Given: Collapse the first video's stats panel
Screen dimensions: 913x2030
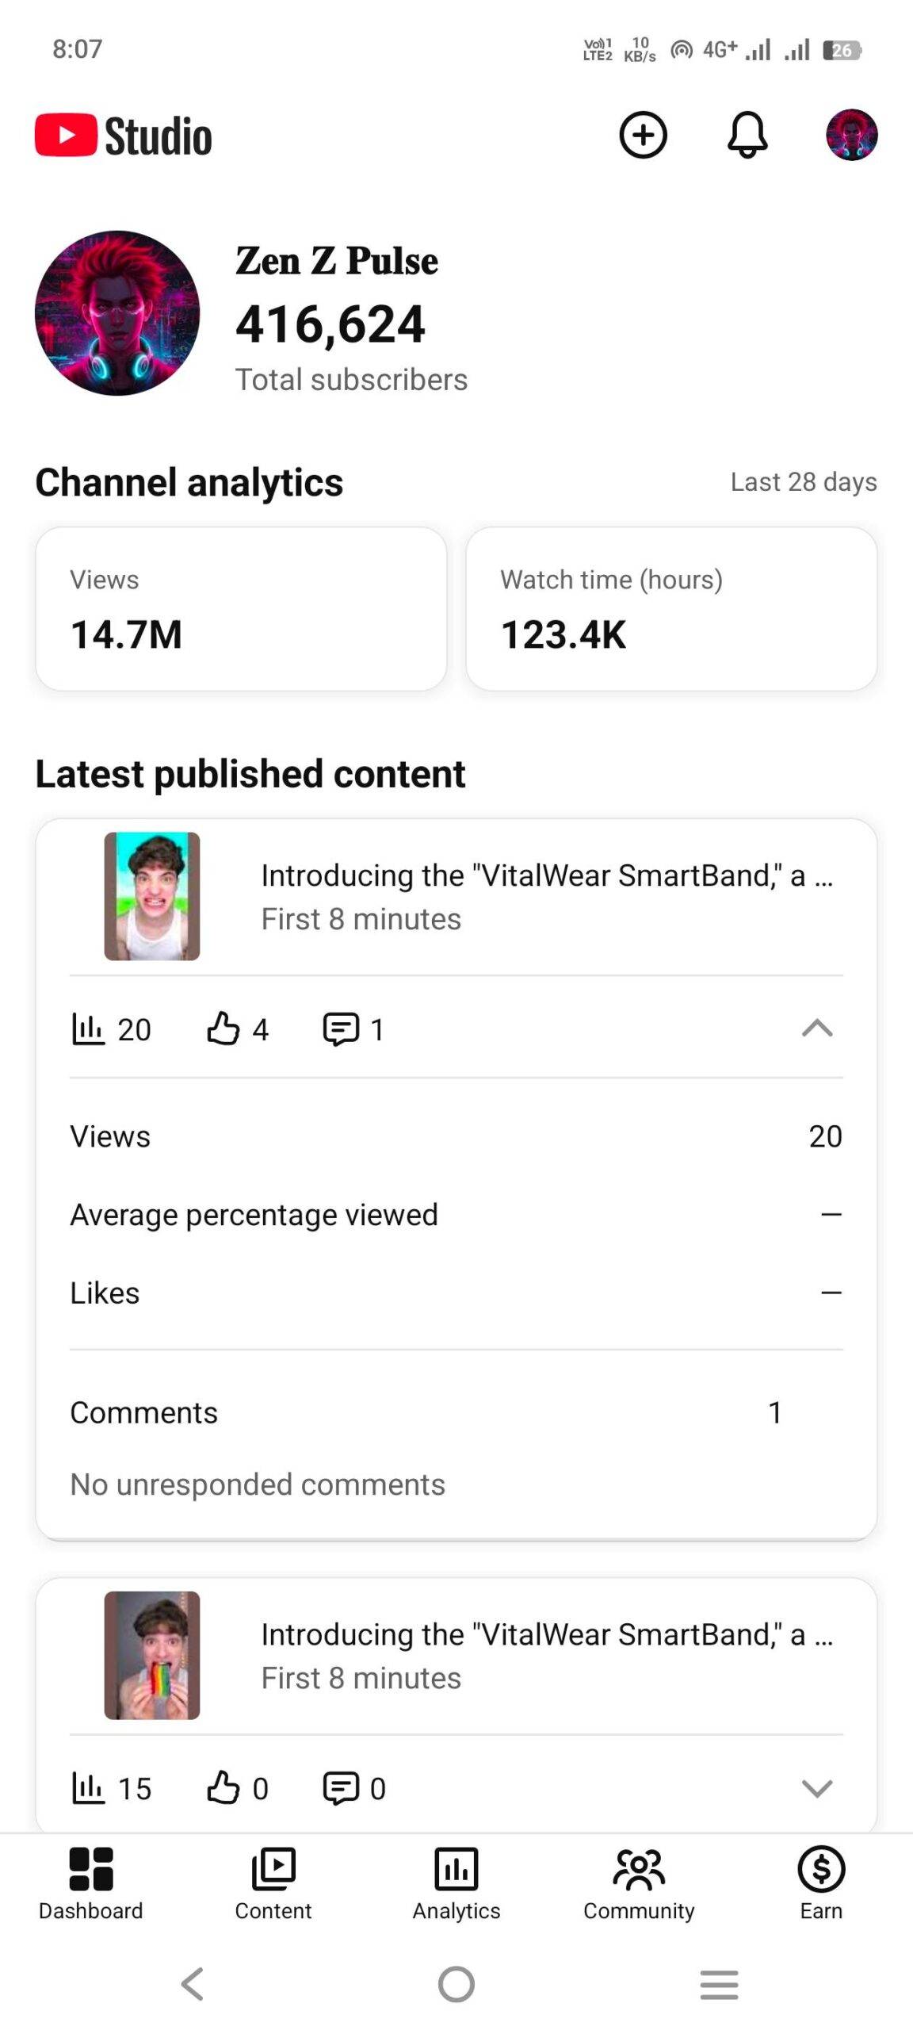Looking at the screenshot, I should pyautogui.click(x=816, y=1028).
